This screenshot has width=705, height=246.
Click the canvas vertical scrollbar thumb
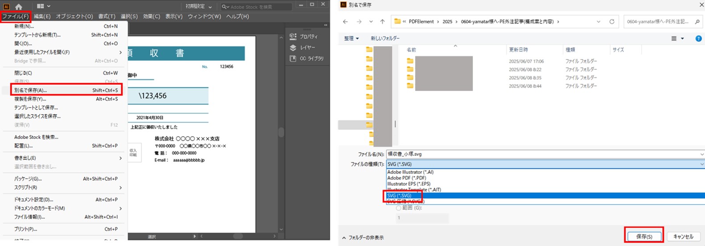click(x=281, y=132)
